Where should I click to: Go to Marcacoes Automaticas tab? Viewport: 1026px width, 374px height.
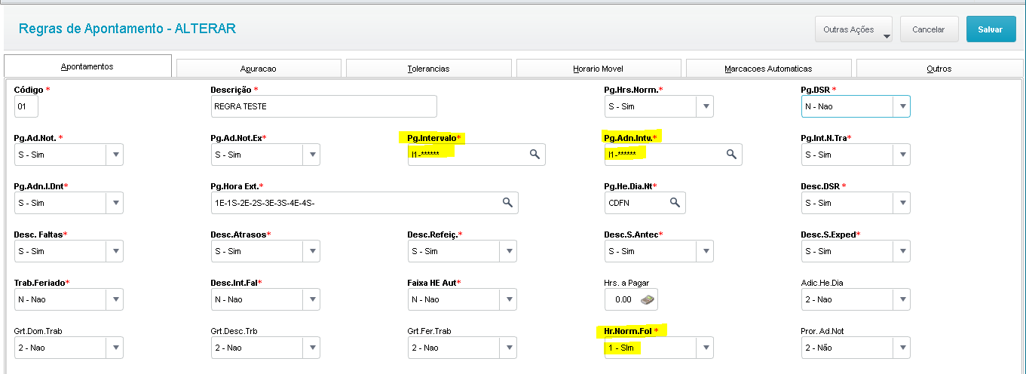pyautogui.click(x=768, y=69)
